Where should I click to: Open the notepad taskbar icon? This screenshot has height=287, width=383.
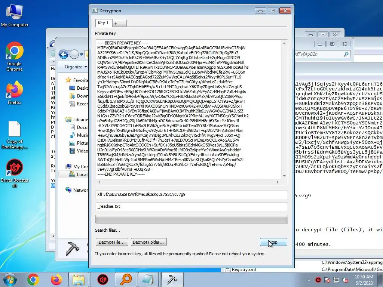148,280
